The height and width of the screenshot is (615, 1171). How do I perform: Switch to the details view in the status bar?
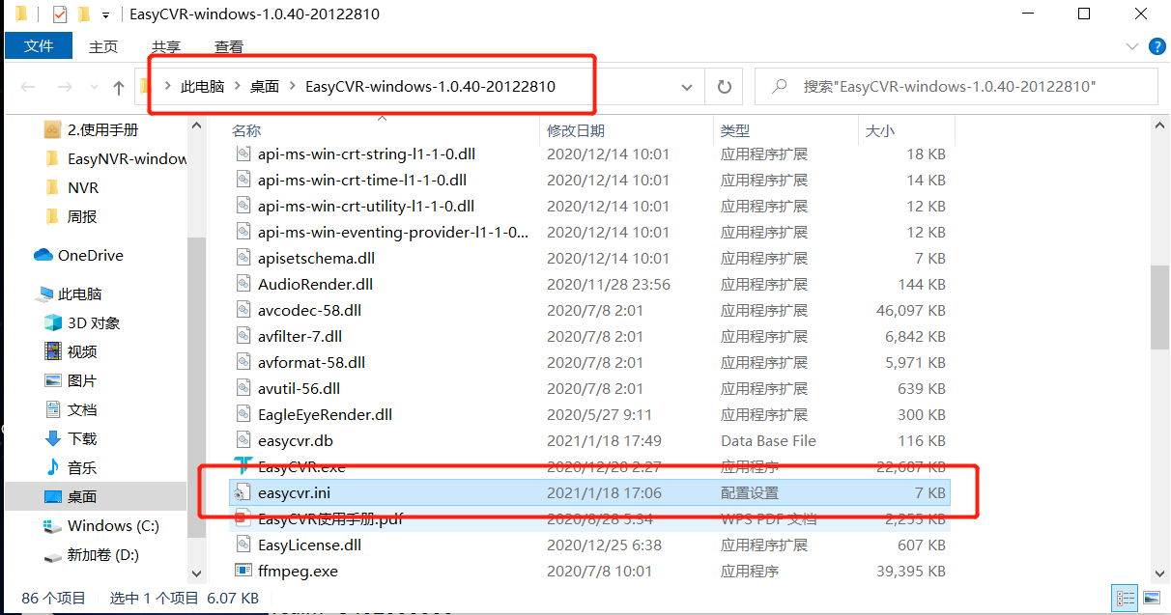(1125, 598)
